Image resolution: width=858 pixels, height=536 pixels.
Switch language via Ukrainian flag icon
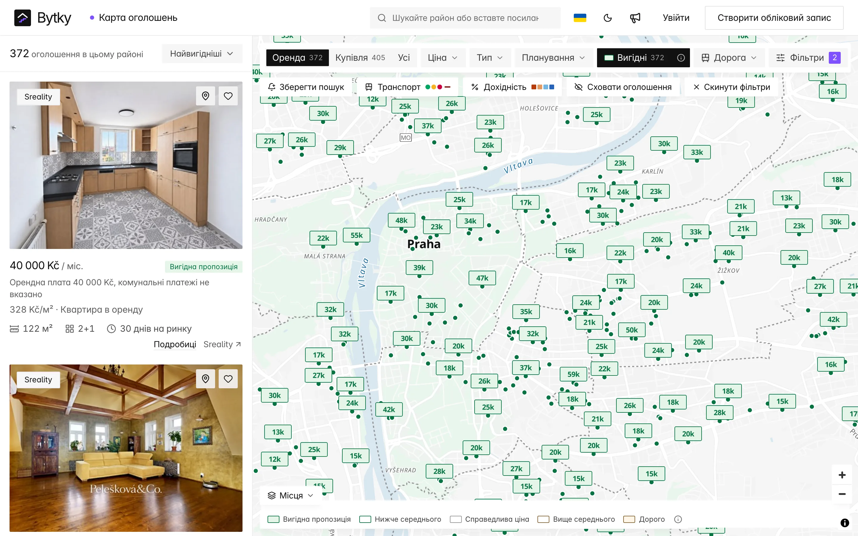[x=580, y=18]
